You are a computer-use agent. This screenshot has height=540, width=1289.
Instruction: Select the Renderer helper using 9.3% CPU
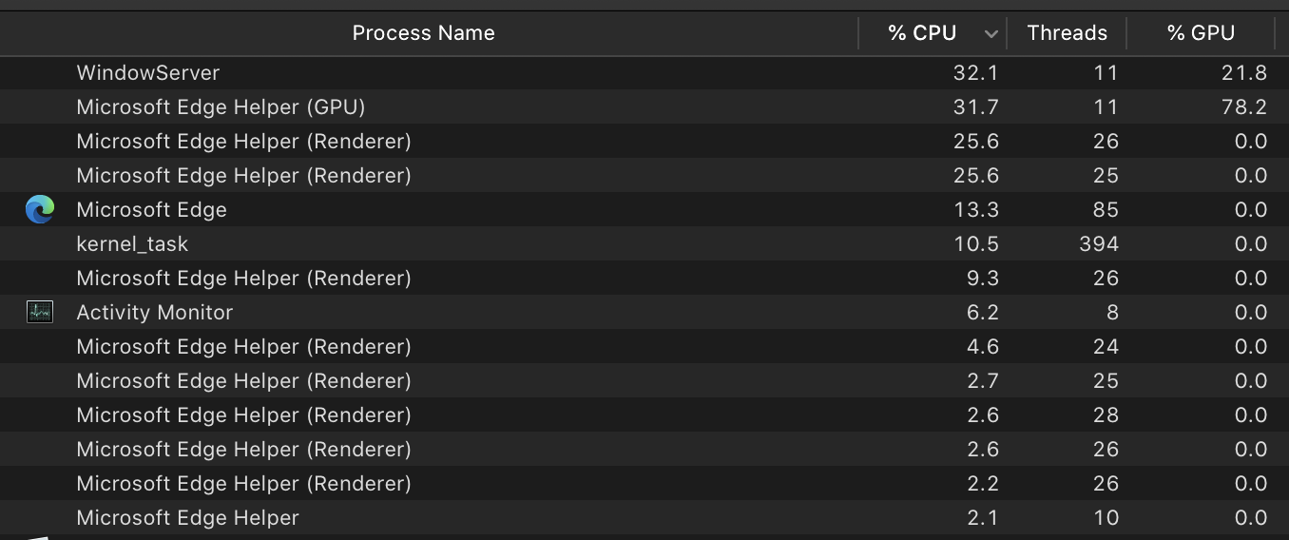243,279
